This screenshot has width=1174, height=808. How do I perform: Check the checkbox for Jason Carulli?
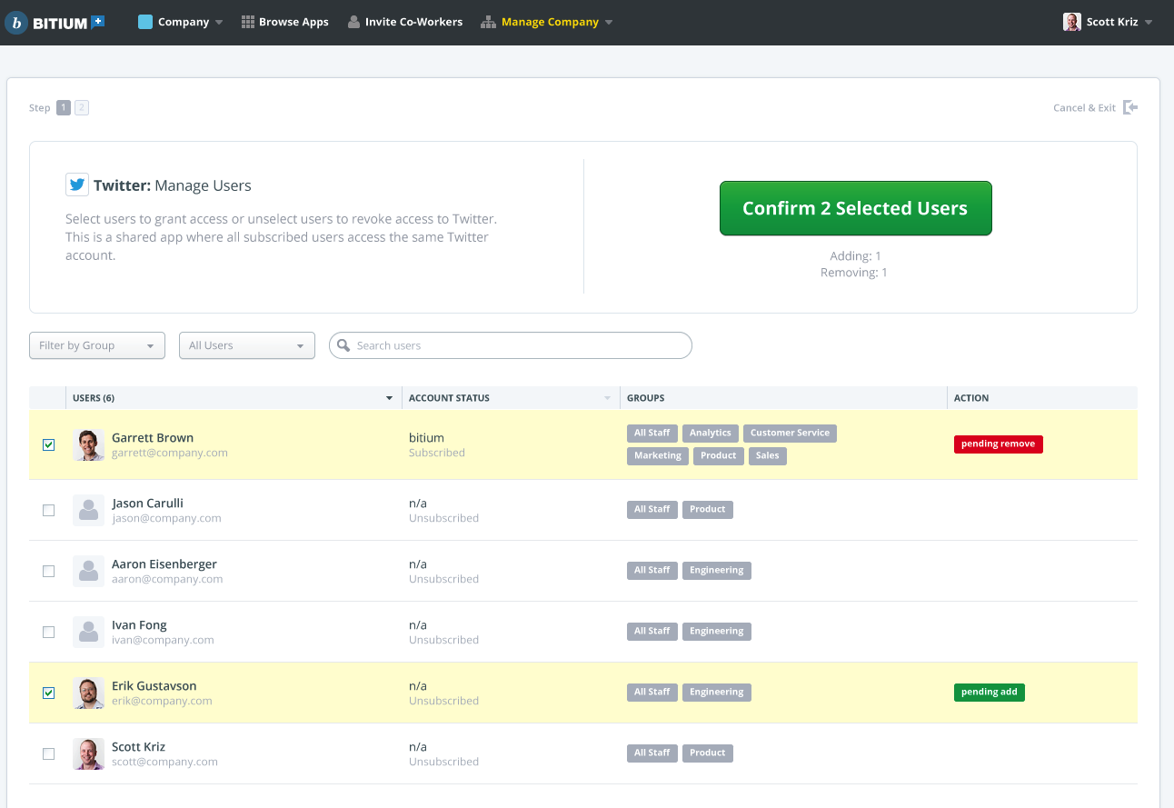[x=48, y=510]
